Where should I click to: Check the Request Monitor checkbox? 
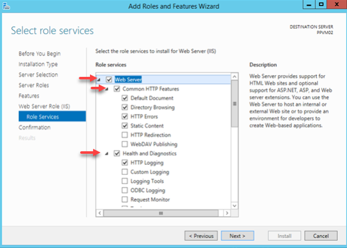[x=125, y=200]
